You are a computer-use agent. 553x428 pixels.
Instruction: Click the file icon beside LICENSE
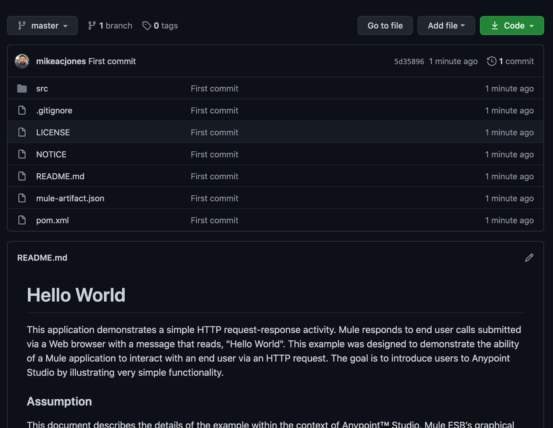coord(22,132)
